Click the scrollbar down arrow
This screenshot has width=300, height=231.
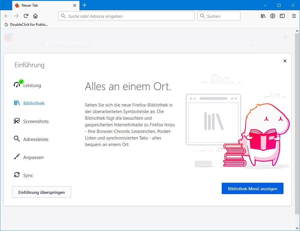click(x=297, y=228)
